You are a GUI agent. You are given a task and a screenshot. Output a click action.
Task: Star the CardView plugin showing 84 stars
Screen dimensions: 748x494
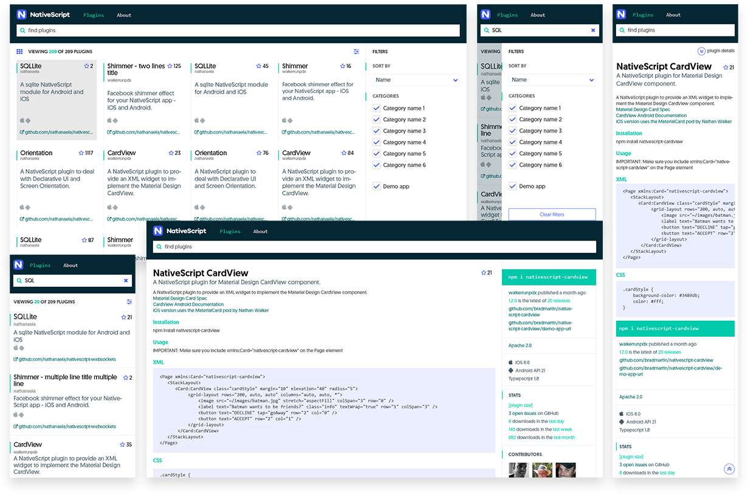click(343, 153)
